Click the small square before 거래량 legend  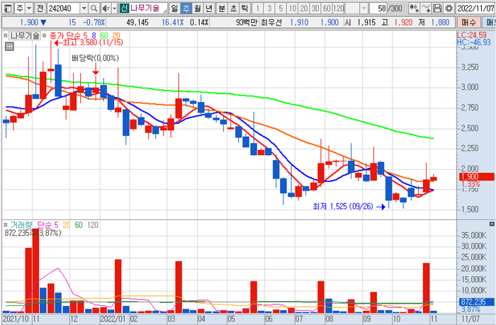(x=6, y=224)
